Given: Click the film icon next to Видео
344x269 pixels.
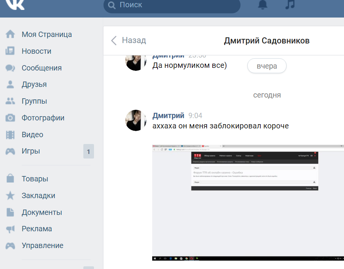Looking at the screenshot, I should click(11, 134).
